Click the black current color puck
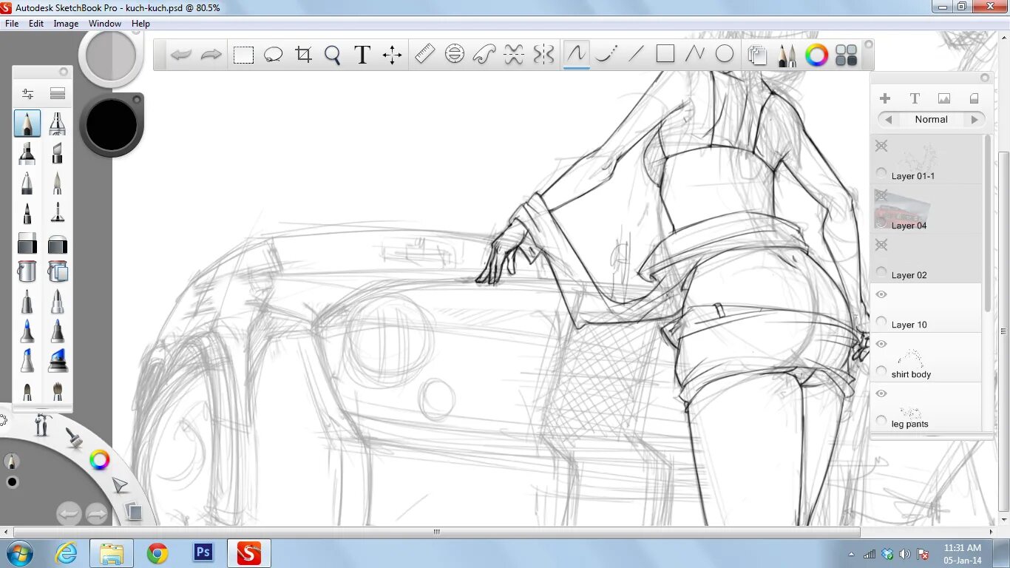 (x=112, y=124)
